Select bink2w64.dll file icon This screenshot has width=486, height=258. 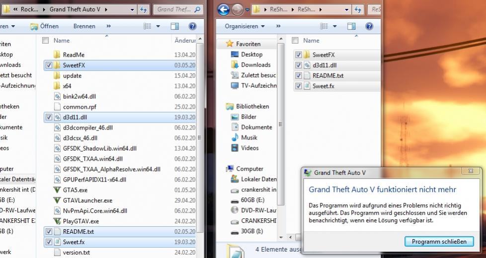(57, 97)
